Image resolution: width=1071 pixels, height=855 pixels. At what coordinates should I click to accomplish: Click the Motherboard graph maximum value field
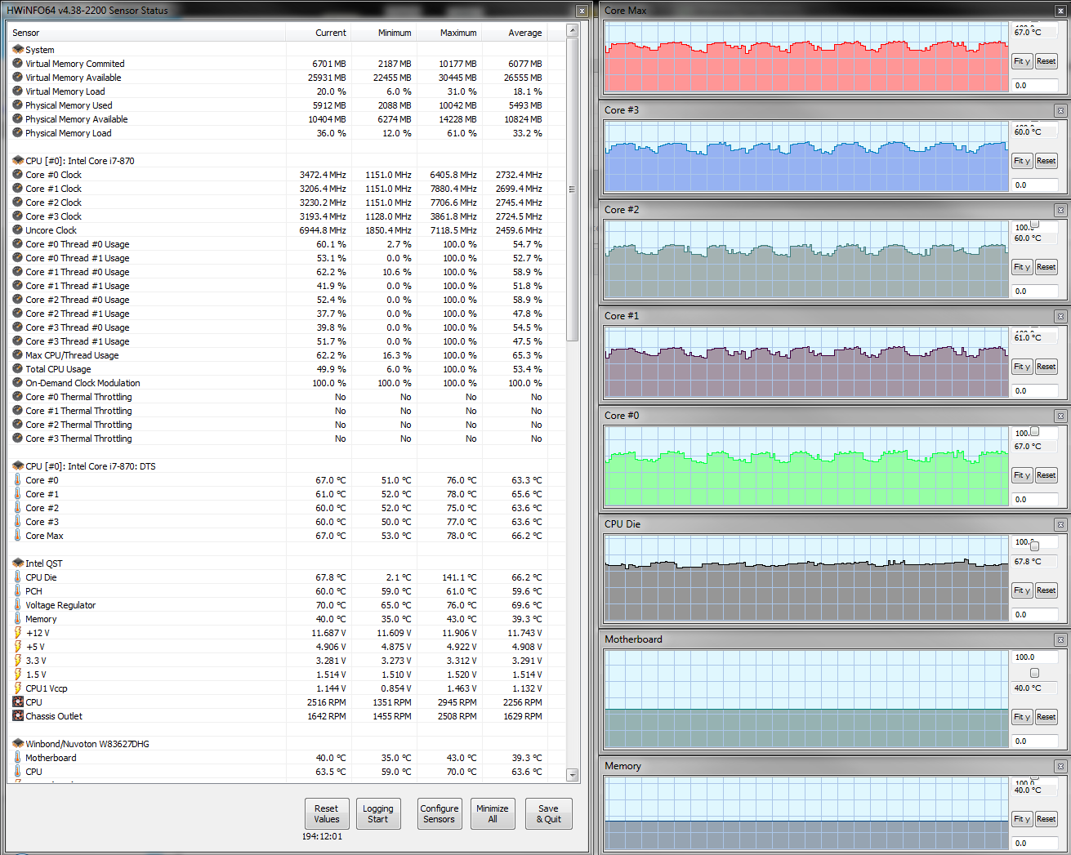(1035, 657)
